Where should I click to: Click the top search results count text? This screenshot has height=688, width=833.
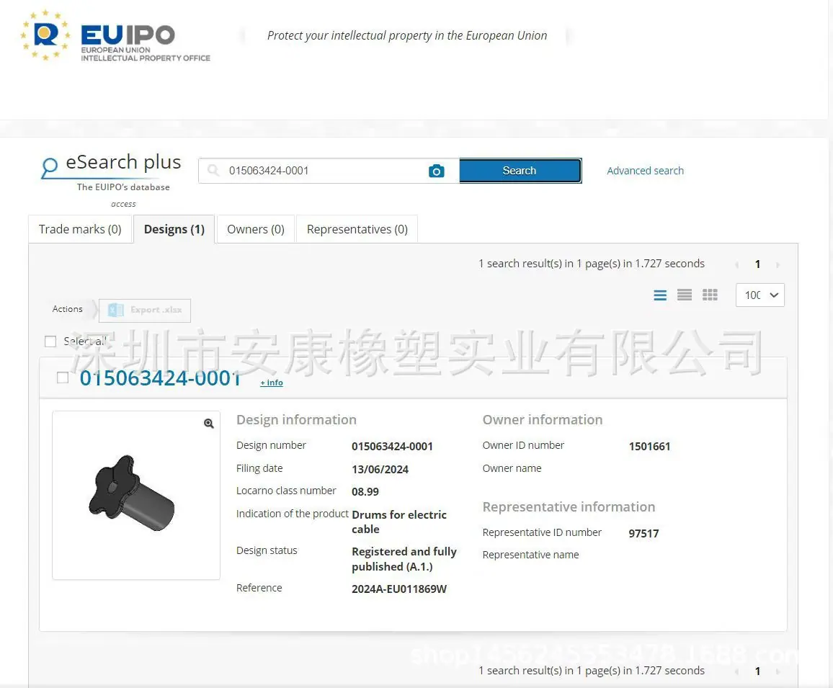coord(592,264)
